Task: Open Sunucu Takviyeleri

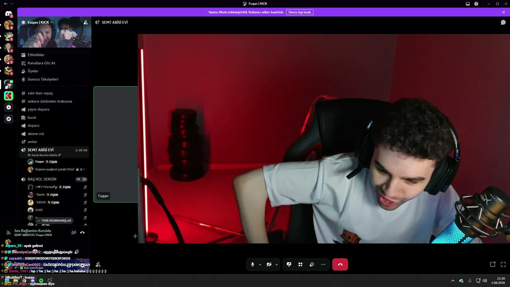Action: pyautogui.click(x=54, y=79)
